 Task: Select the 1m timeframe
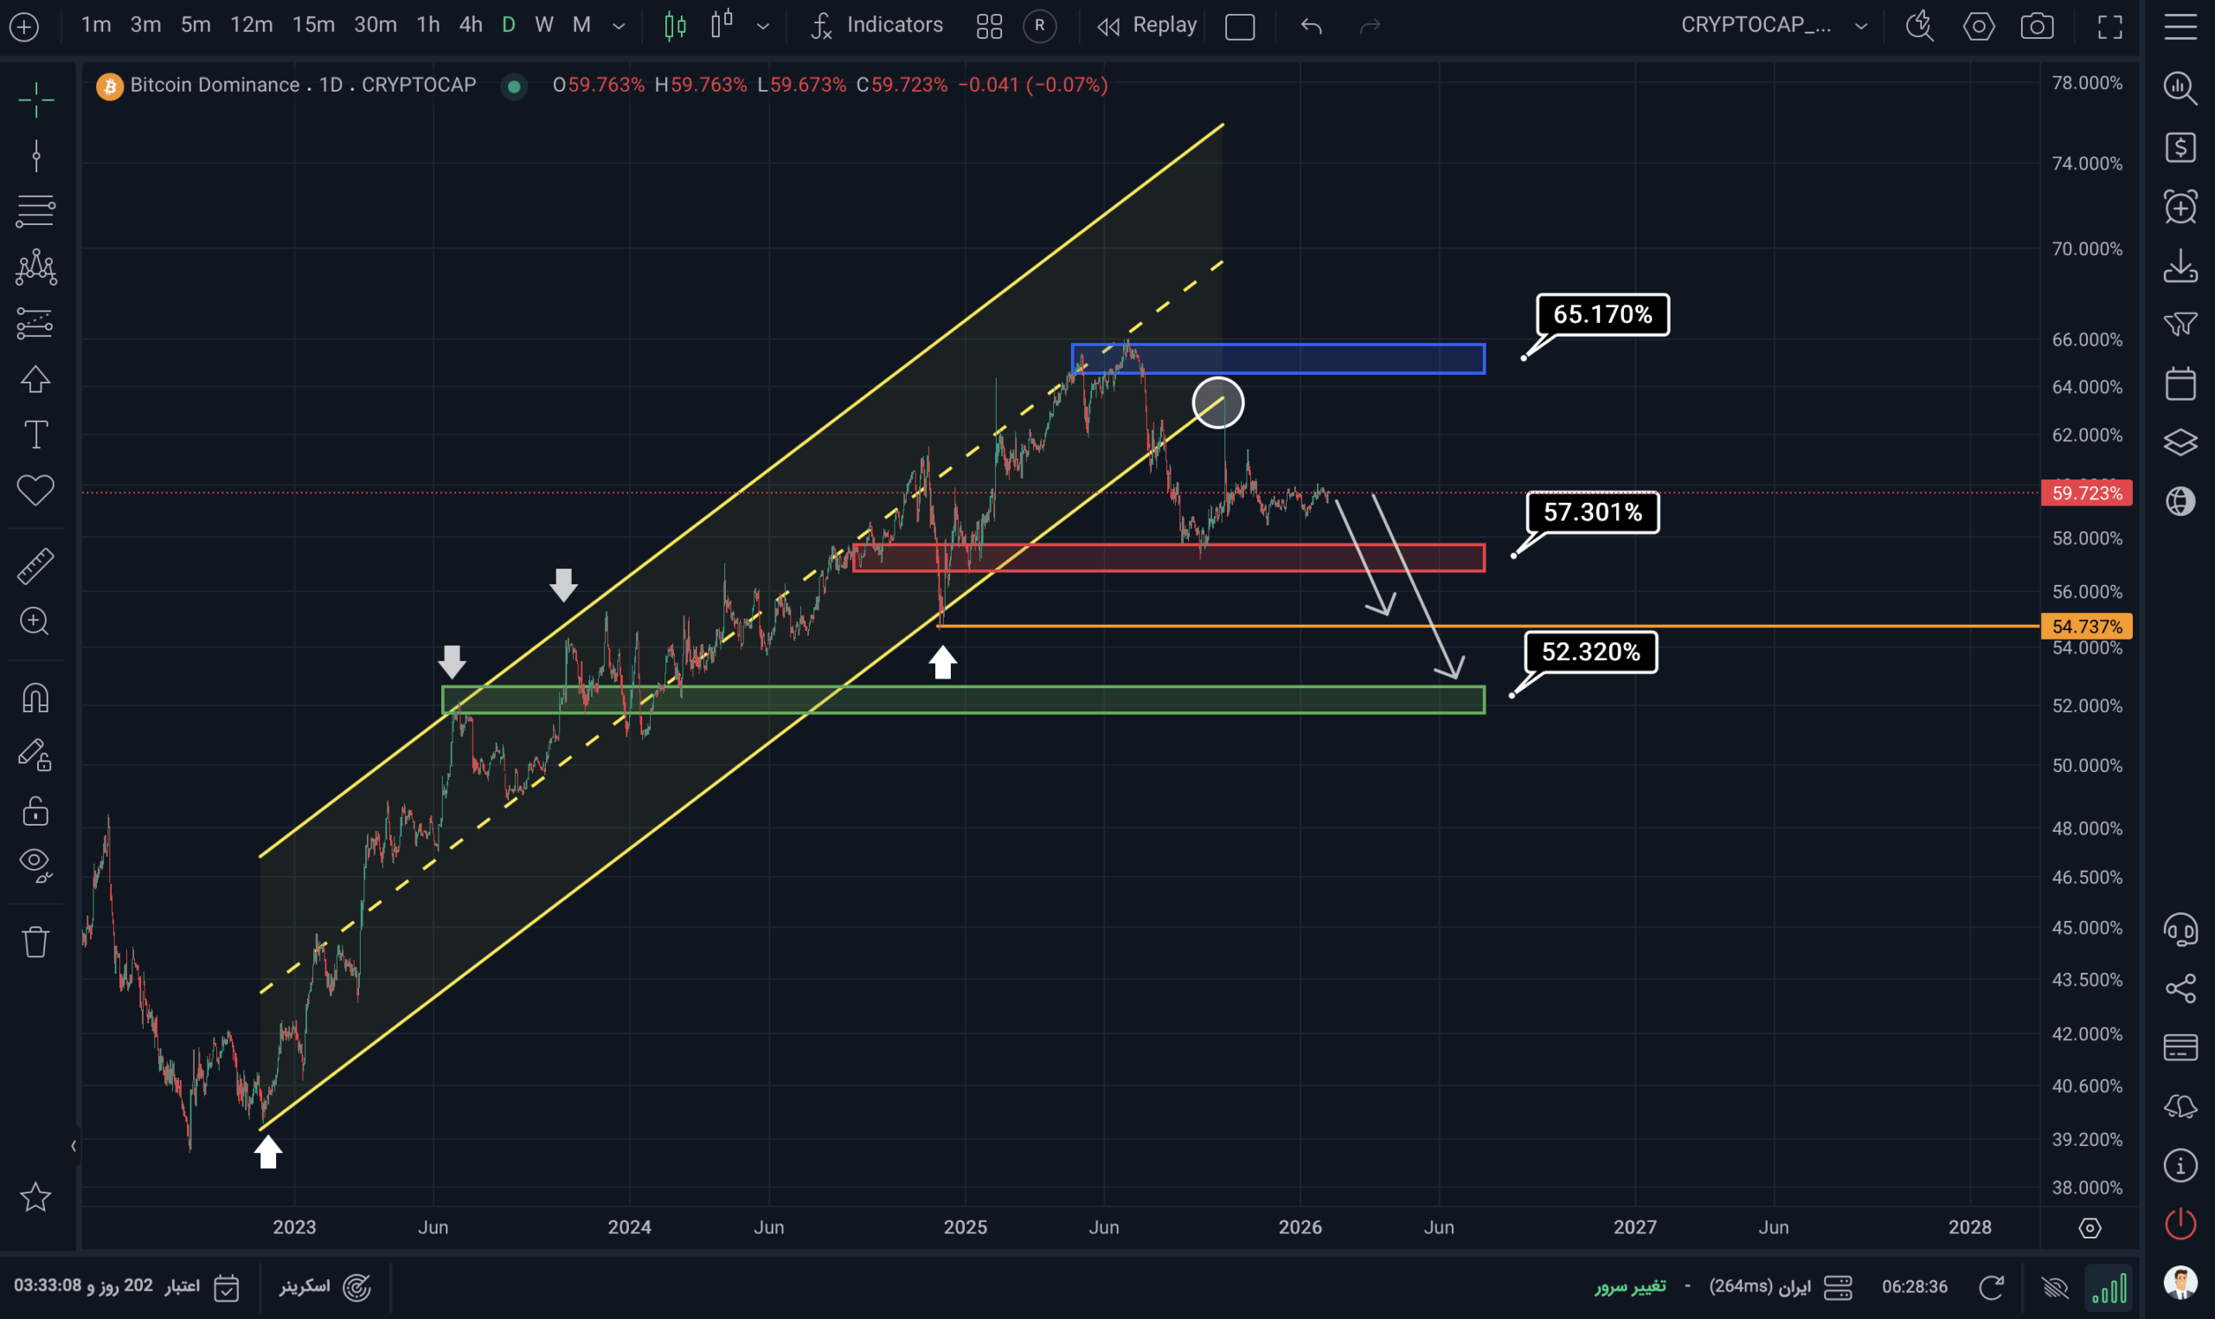96,25
